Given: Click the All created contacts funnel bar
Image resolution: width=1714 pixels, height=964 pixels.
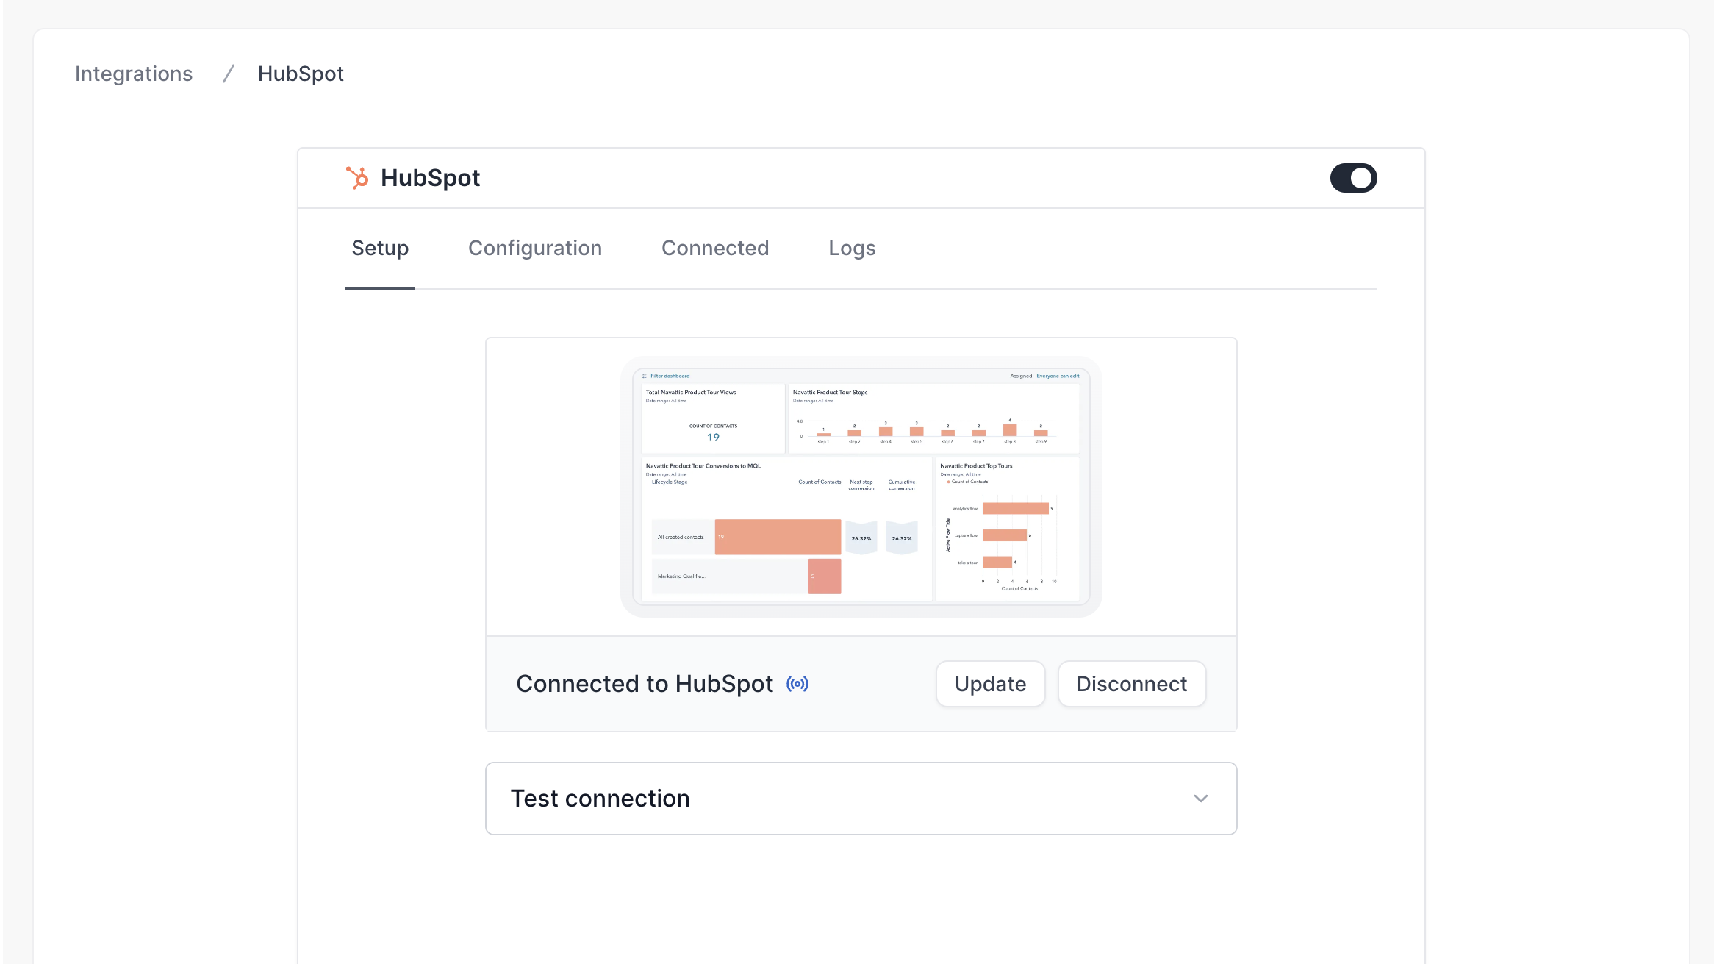Looking at the screenshot, I should pyautogui.click(x=775, y=537).
